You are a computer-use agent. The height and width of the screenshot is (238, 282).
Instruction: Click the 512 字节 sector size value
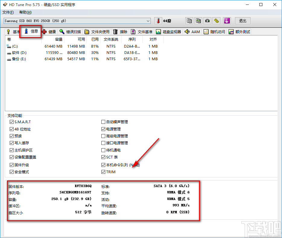[x=83, y=212]
